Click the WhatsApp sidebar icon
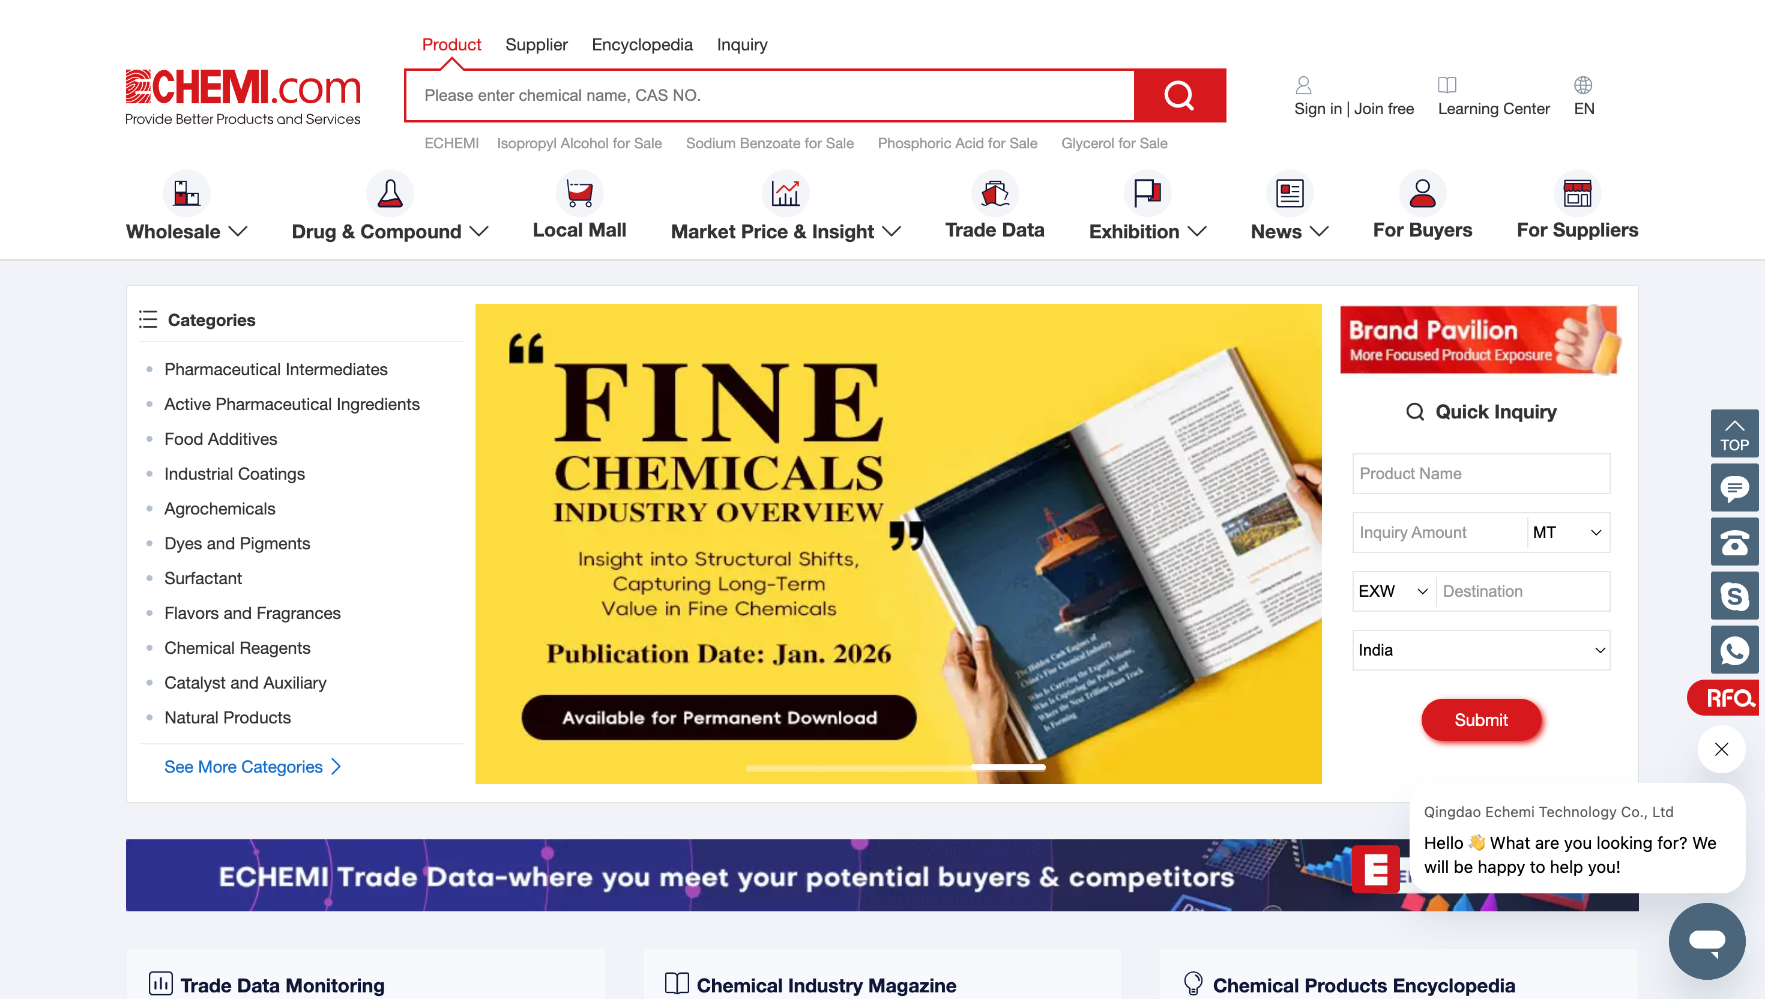1765x999 pixels. (1734, 650)
